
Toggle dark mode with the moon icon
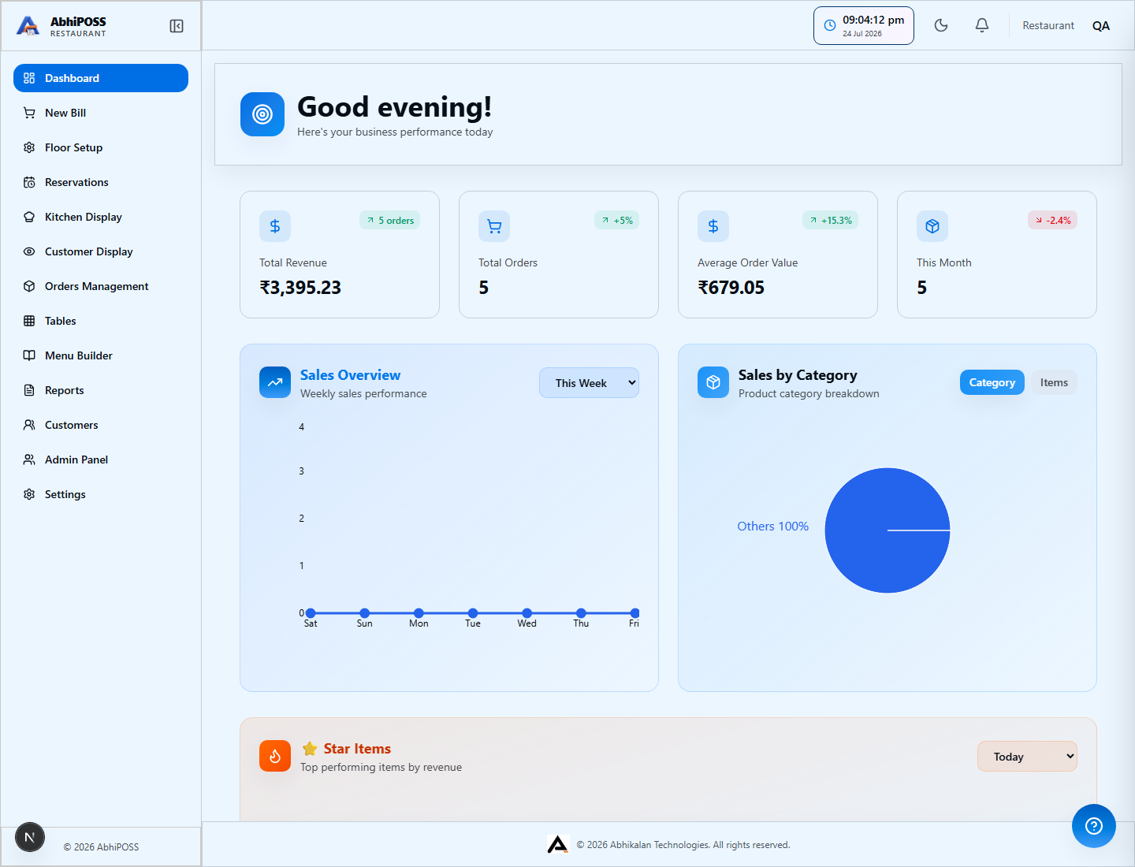pyautogui.click(x=941, y=25)
